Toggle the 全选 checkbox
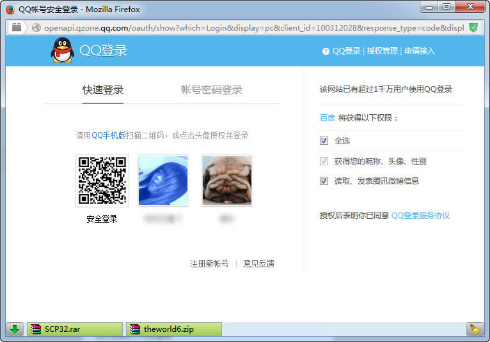The width and height of the screenshot is (490, 342). 324,141
